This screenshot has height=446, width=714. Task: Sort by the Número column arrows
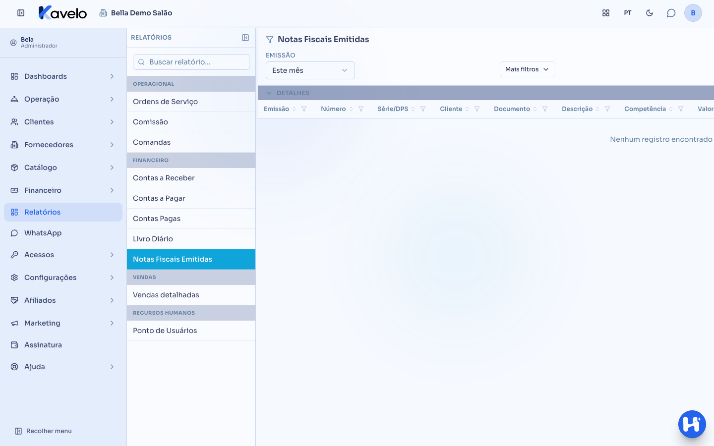point(351,109)
